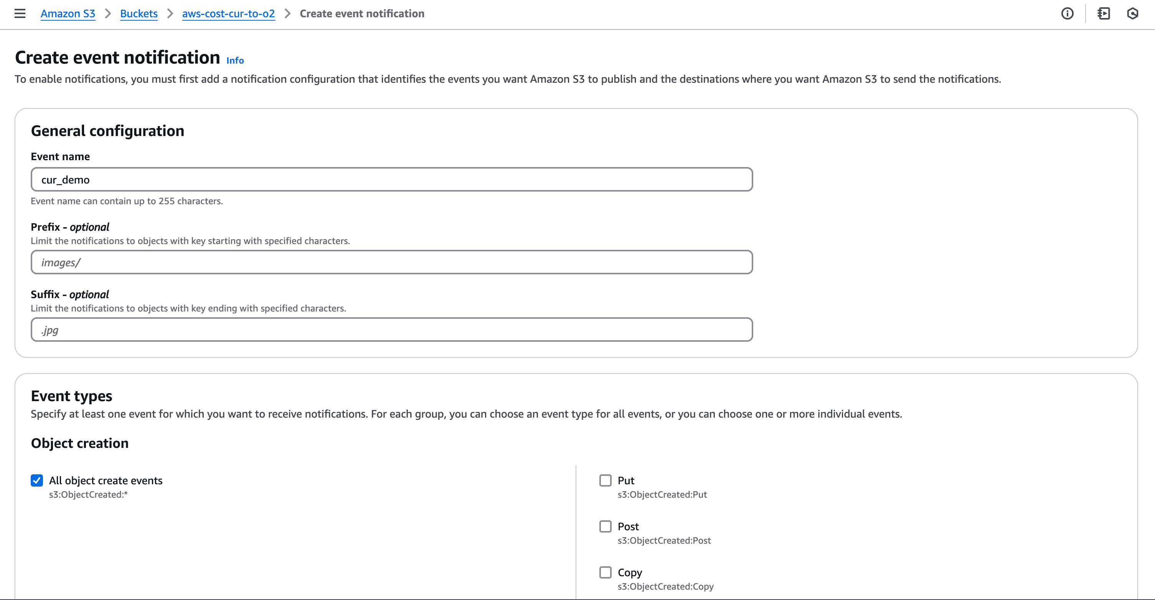Click the Suffix input field
Screen dimensions: 1155x600
(391, 330)
